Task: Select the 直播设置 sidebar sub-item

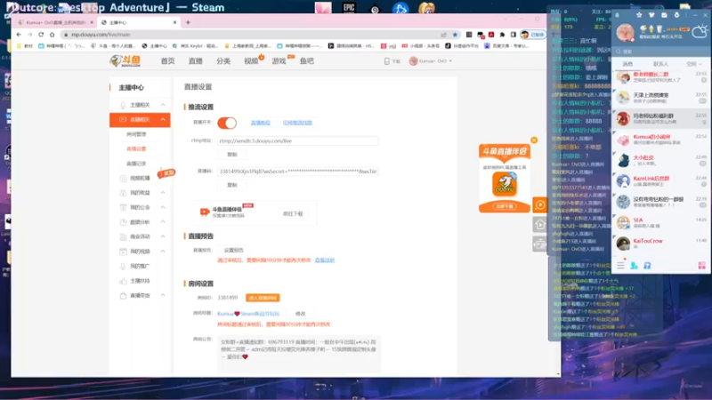Action: (x=136, y=148)
